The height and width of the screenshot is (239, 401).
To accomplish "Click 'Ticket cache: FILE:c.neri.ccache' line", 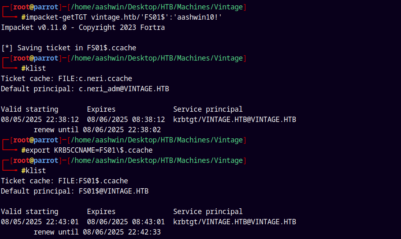I will [x=66, y=79].
